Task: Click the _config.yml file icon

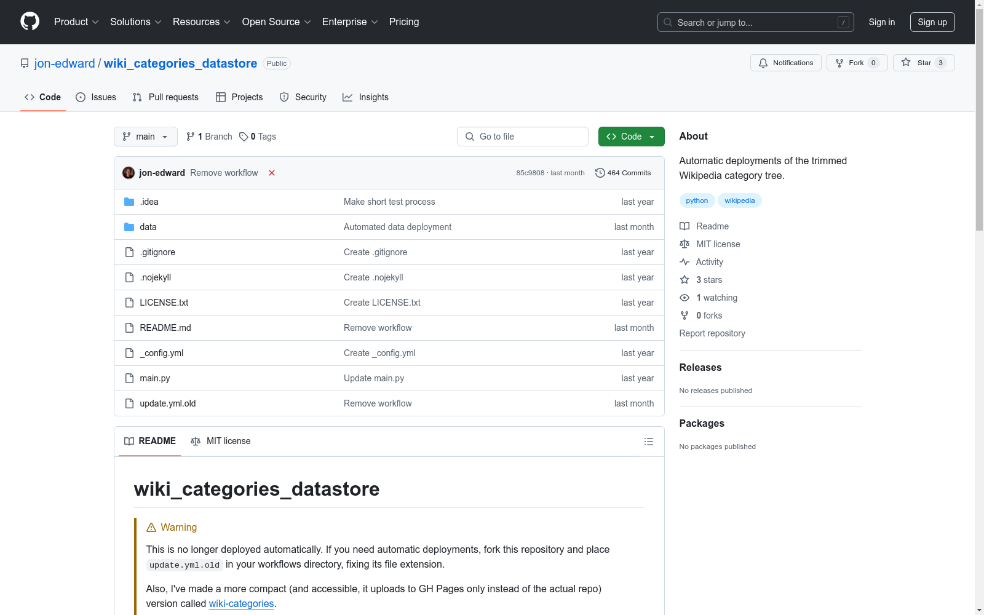Action: 129,353
